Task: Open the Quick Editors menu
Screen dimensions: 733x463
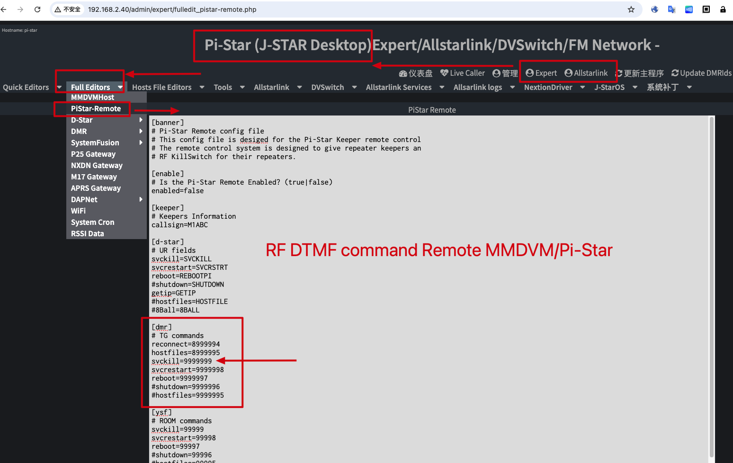Action: (x=26, y=87)
